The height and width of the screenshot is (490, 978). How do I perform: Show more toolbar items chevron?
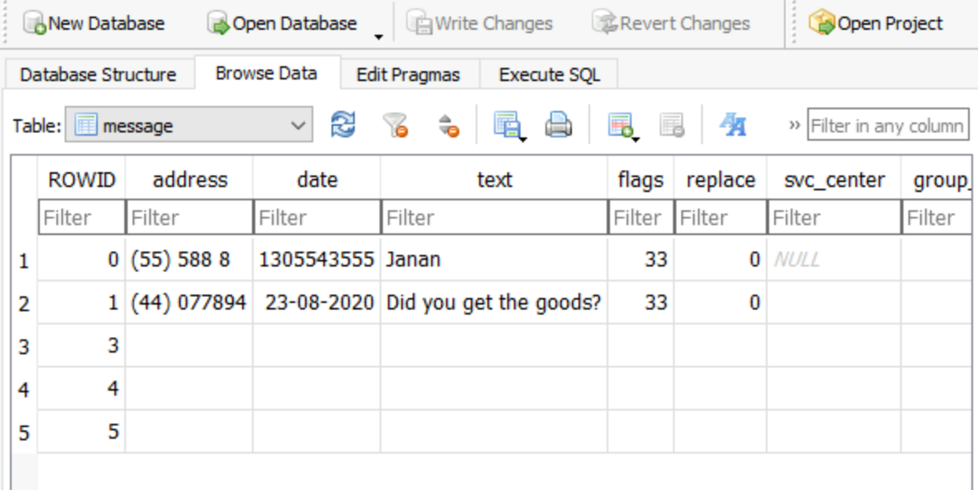pyautogui.click(x=794, y=125)
